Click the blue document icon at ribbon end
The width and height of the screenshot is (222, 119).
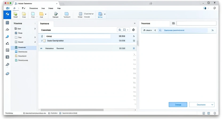click(x=100, y=14)
